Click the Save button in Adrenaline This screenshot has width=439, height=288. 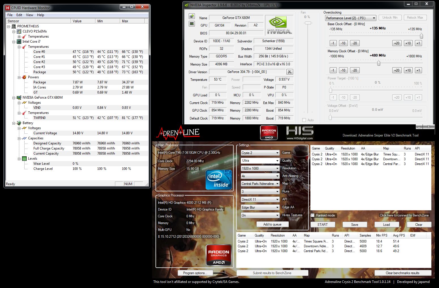click(355, 225)
